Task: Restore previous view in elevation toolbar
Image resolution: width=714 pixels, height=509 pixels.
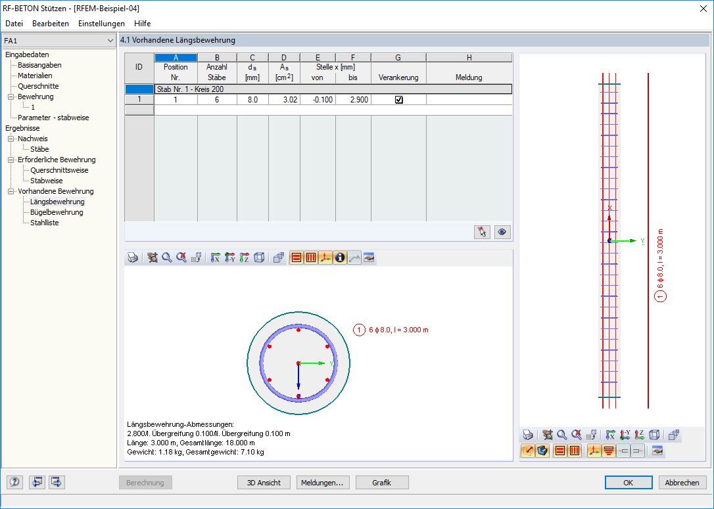Action: (x=591, y=435)
